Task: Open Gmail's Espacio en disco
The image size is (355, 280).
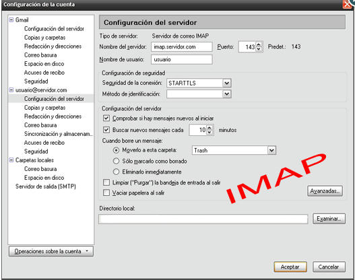Action: 44,64
